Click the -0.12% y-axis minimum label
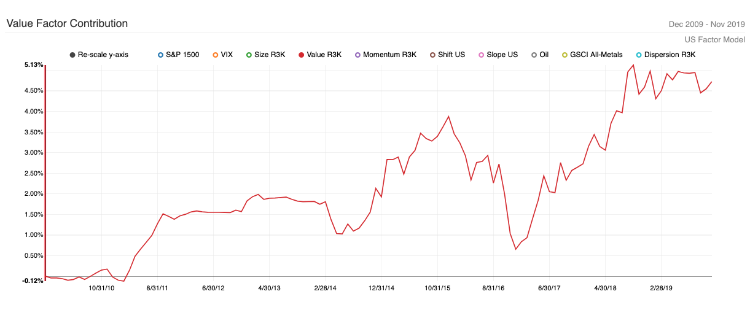750x321 pixels. pyautogui.click(x=33, y=280)
